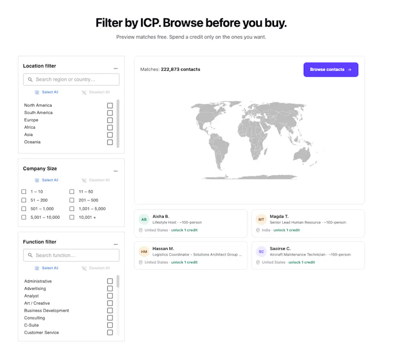Check the North America checkbox
409x345 pixels.
pyautogui.click(x=110, y=105)
